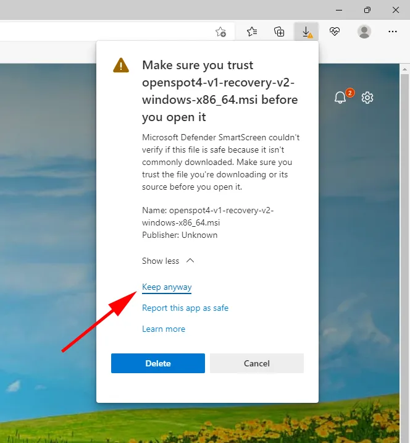Click the scrollbar up arrow
The image size is (410, 443).
404,69
